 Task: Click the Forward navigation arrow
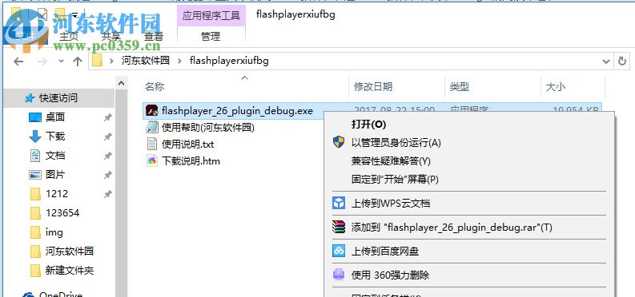(42, 61)
